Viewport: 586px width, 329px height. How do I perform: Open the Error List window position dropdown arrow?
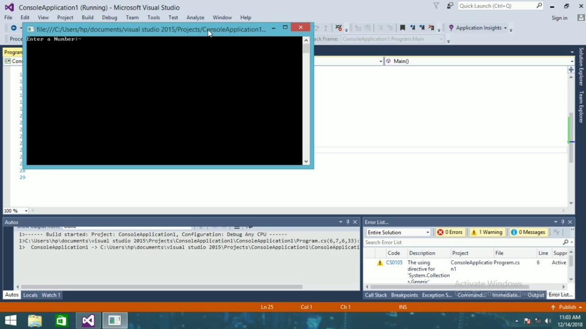556,222
